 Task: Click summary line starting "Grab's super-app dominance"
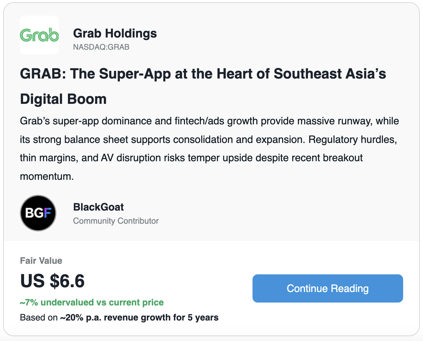(x=209, y=121)
